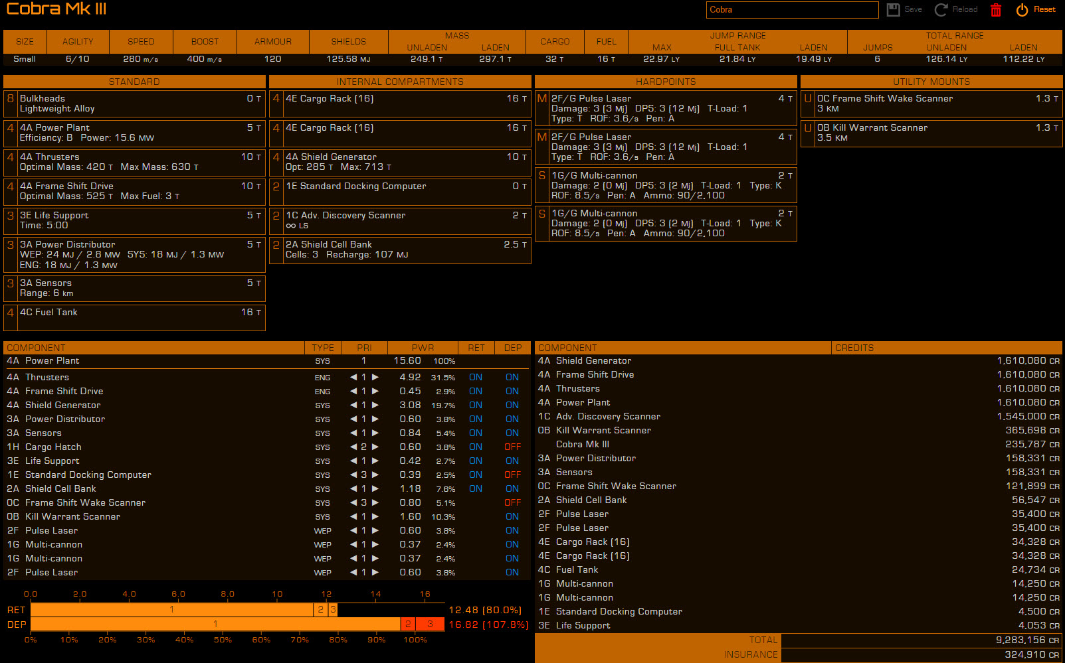Screen dimensions: 1065x663
Task: Toggle Standard Docking Computer deployed OFF
Action: tap(512, 475)
